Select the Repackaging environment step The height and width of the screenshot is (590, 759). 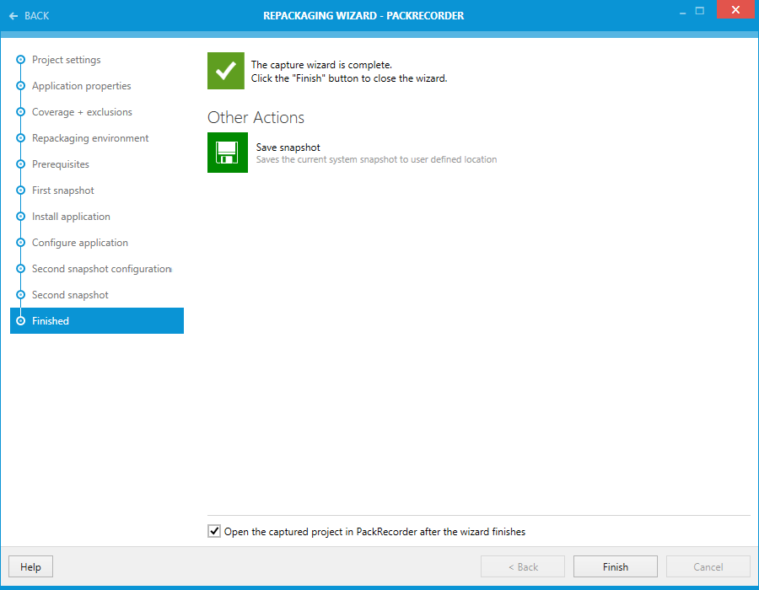click(x=90, y=137)
